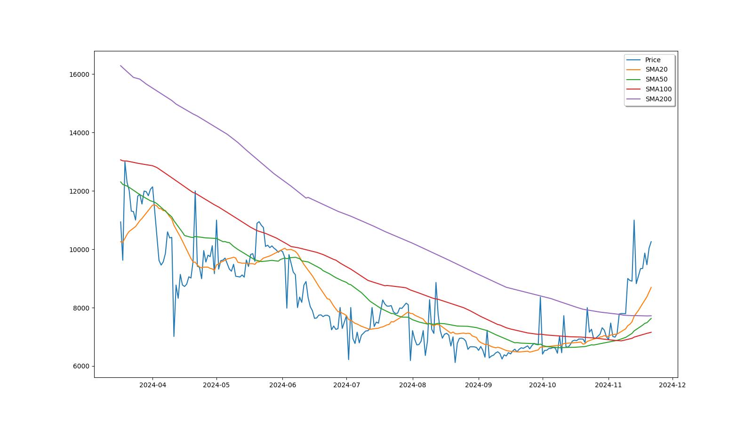
Task: Click the starting point of the purple SMA200 line
Action: click(x=120, y=65)
